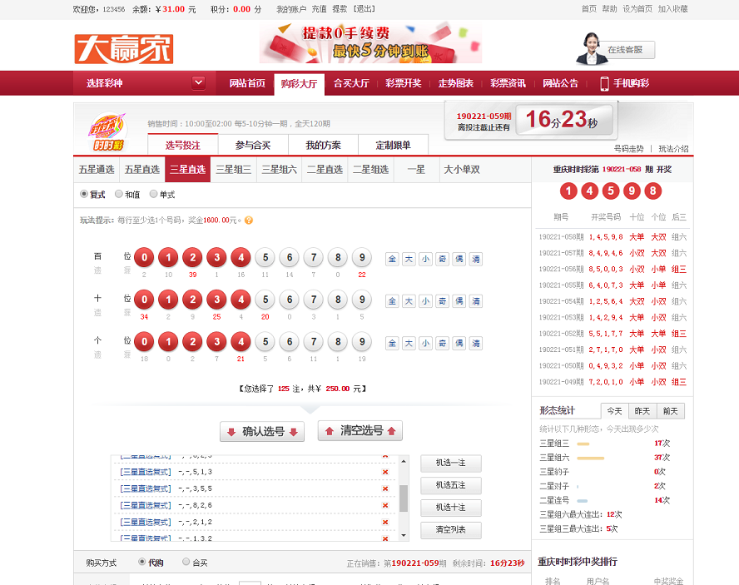Switch to the 二星直选 play tab
739x585 pixels.
click(x=325, y=169)
